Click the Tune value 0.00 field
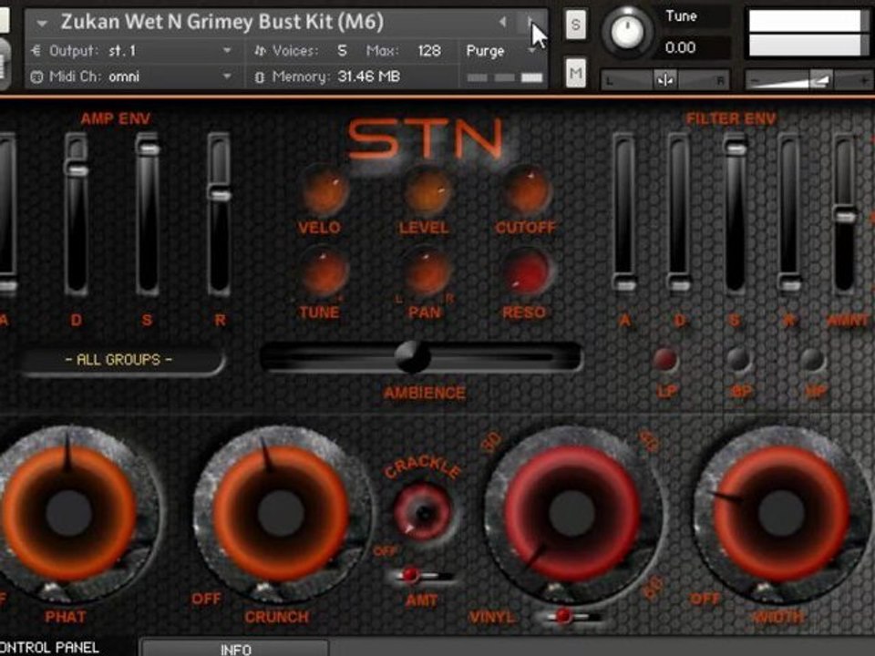 [x=680, y=48]
